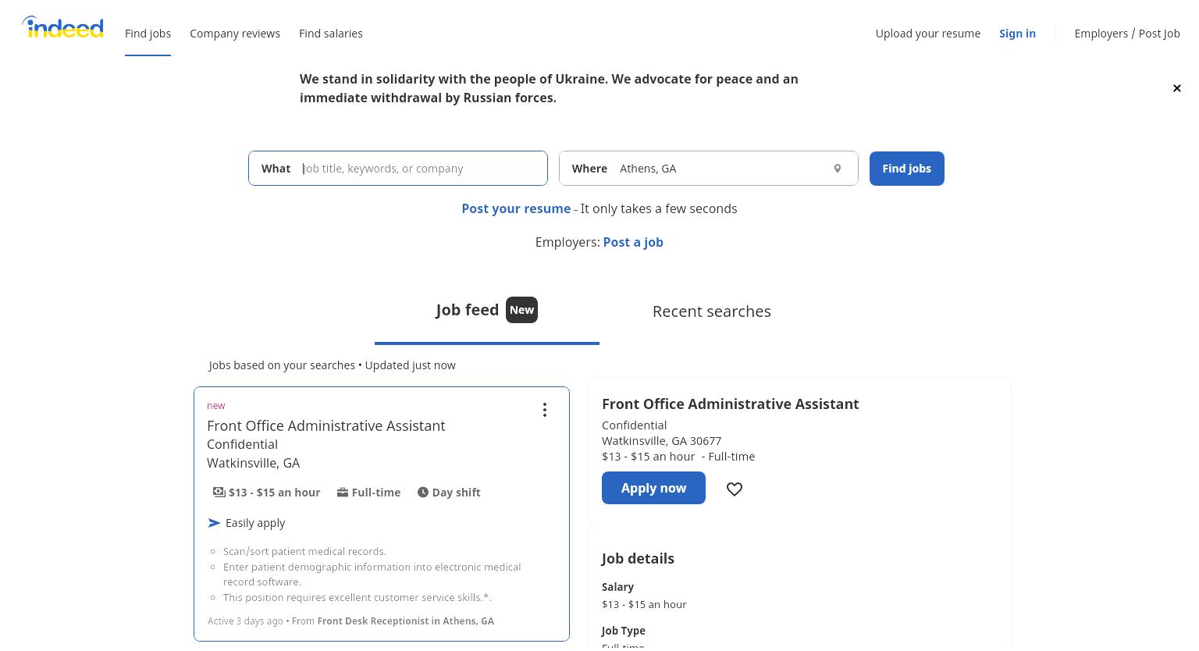Click the Post your resume link
This screenshot has height=651, width=1199.
pyautogui.click(x=516, y=208)
